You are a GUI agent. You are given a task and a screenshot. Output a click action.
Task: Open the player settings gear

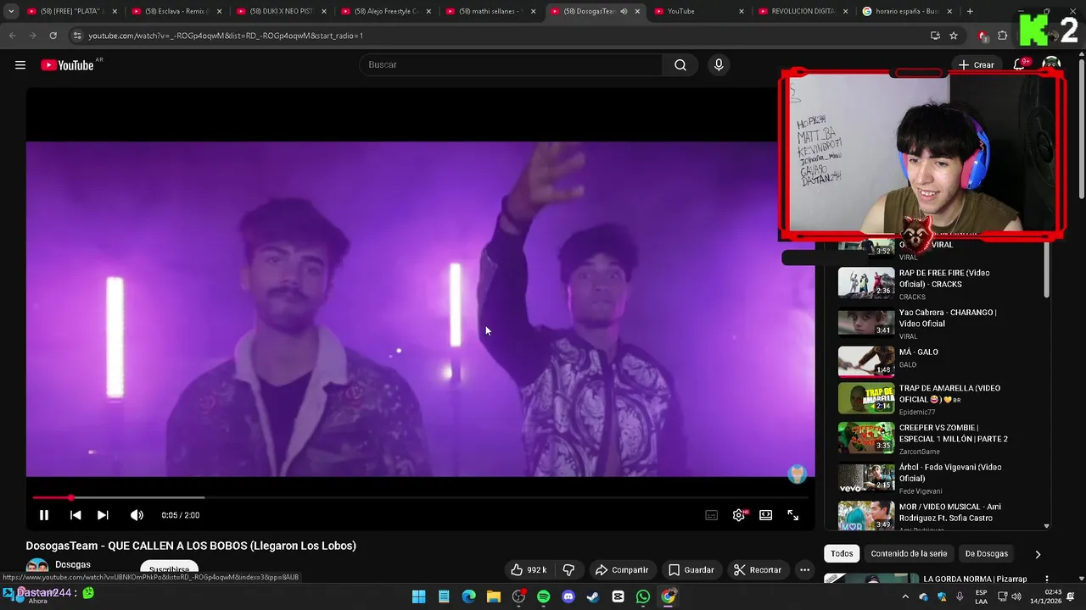click(x=739, y=515)
